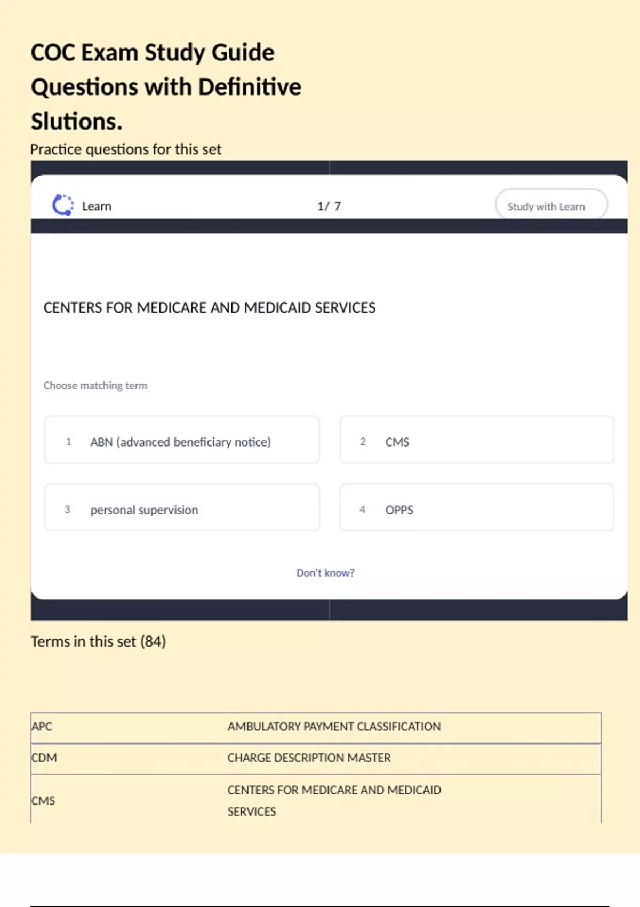Viewport: 640px width, 907px height.
Task: Select the OPPS answer choice
Action: coord(476,508)
